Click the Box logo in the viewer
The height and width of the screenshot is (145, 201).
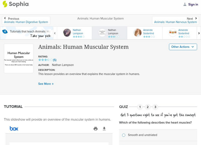pyautogui.click(x=14, y=129)
